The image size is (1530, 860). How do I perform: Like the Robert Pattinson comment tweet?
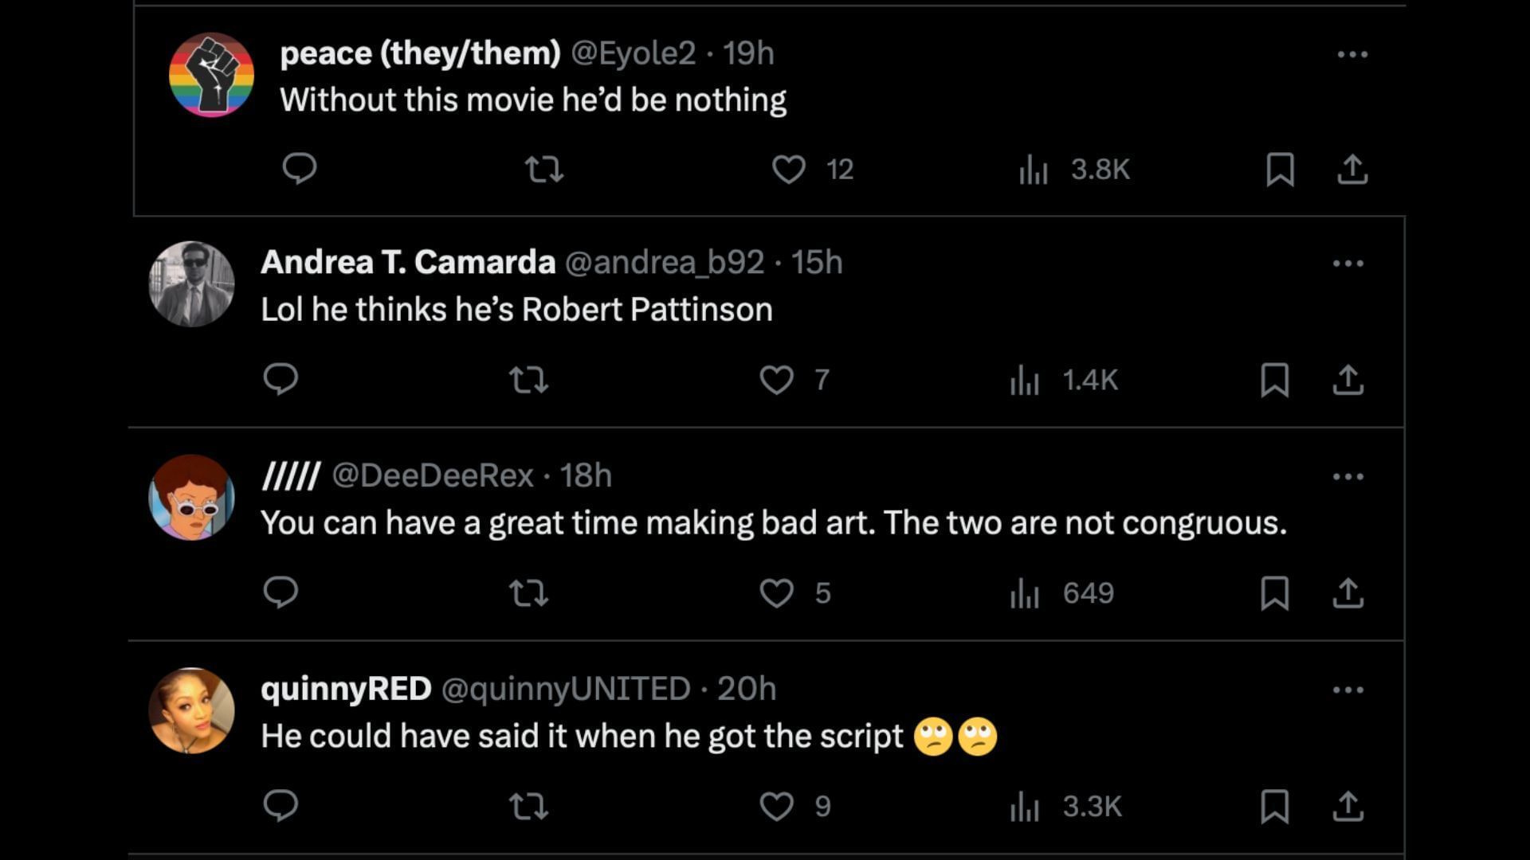[777, 380]
